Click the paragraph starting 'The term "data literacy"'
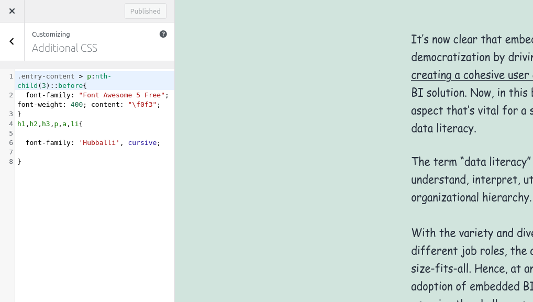This screenshot has width=533, height=302. (x=472, y=180)
